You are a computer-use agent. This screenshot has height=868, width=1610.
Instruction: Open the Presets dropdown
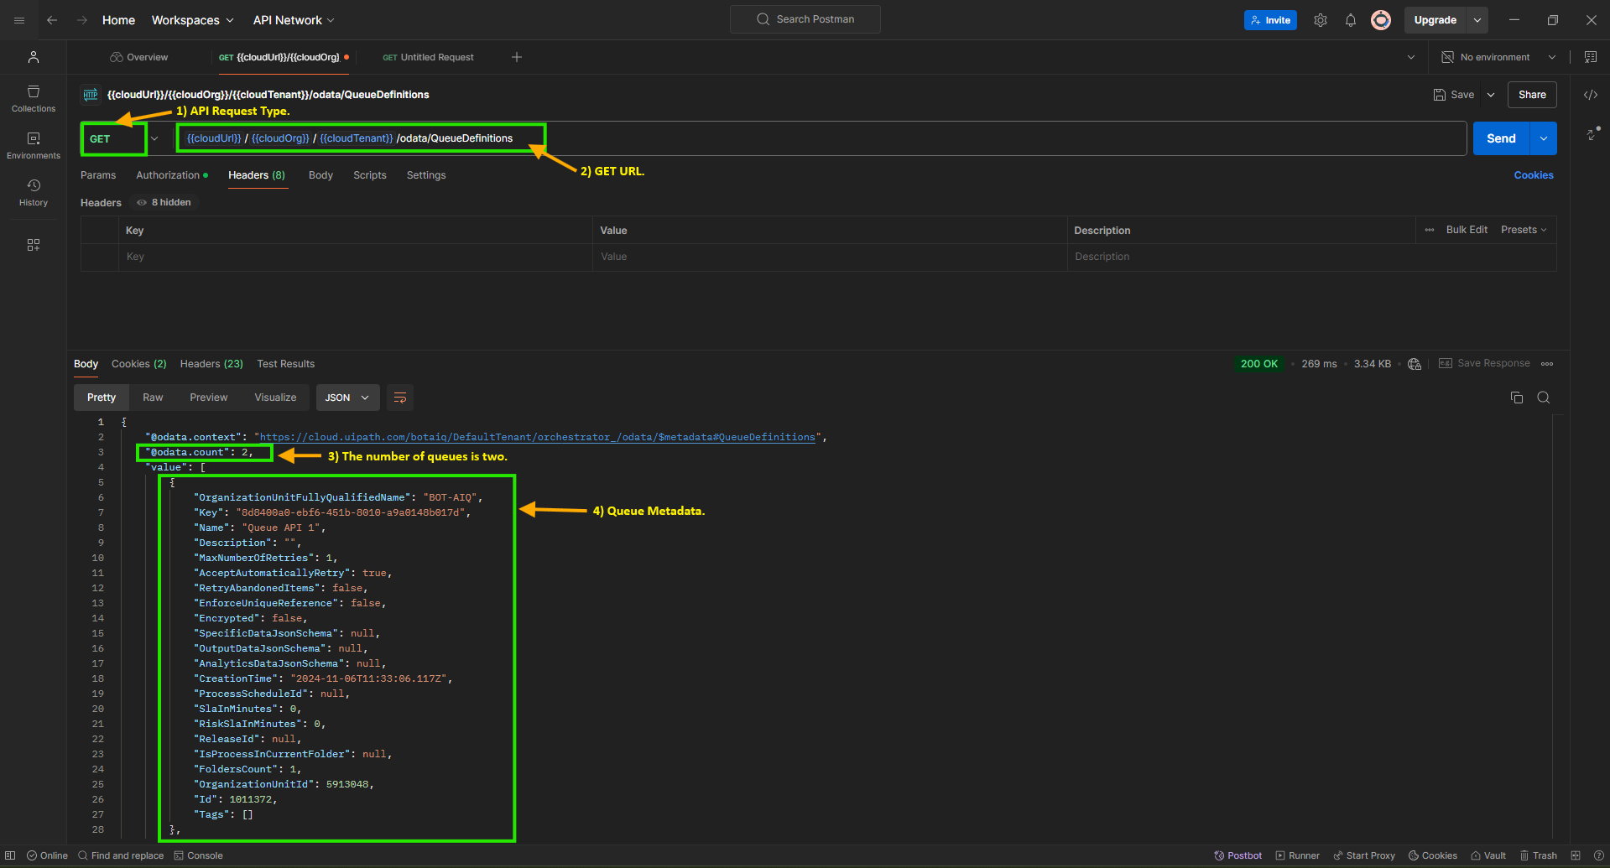tap(1524, 230)
